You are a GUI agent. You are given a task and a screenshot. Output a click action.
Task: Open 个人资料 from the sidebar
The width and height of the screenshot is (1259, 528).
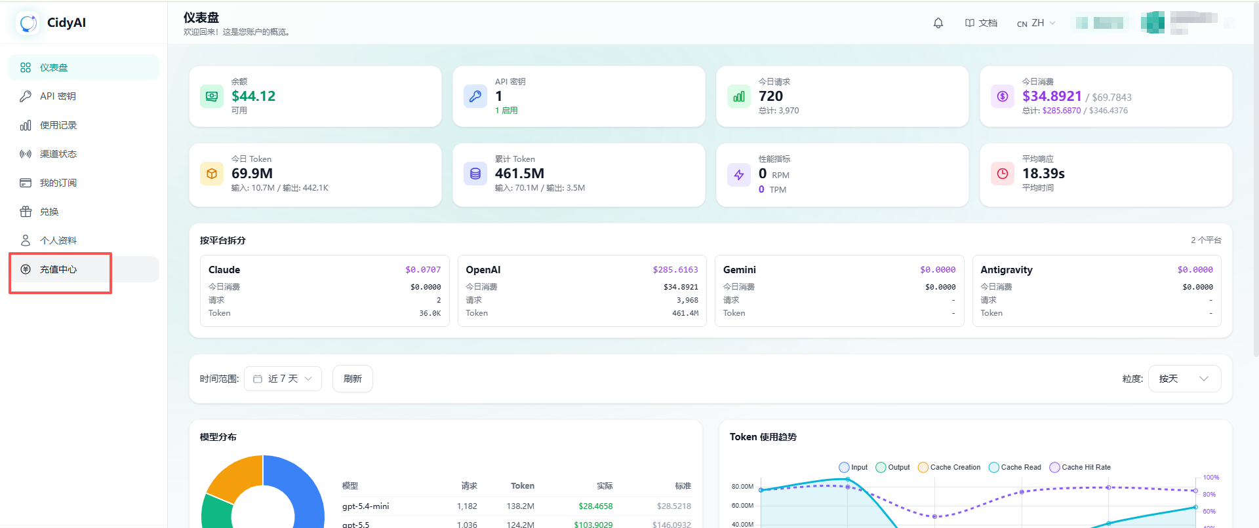(83, 240)
